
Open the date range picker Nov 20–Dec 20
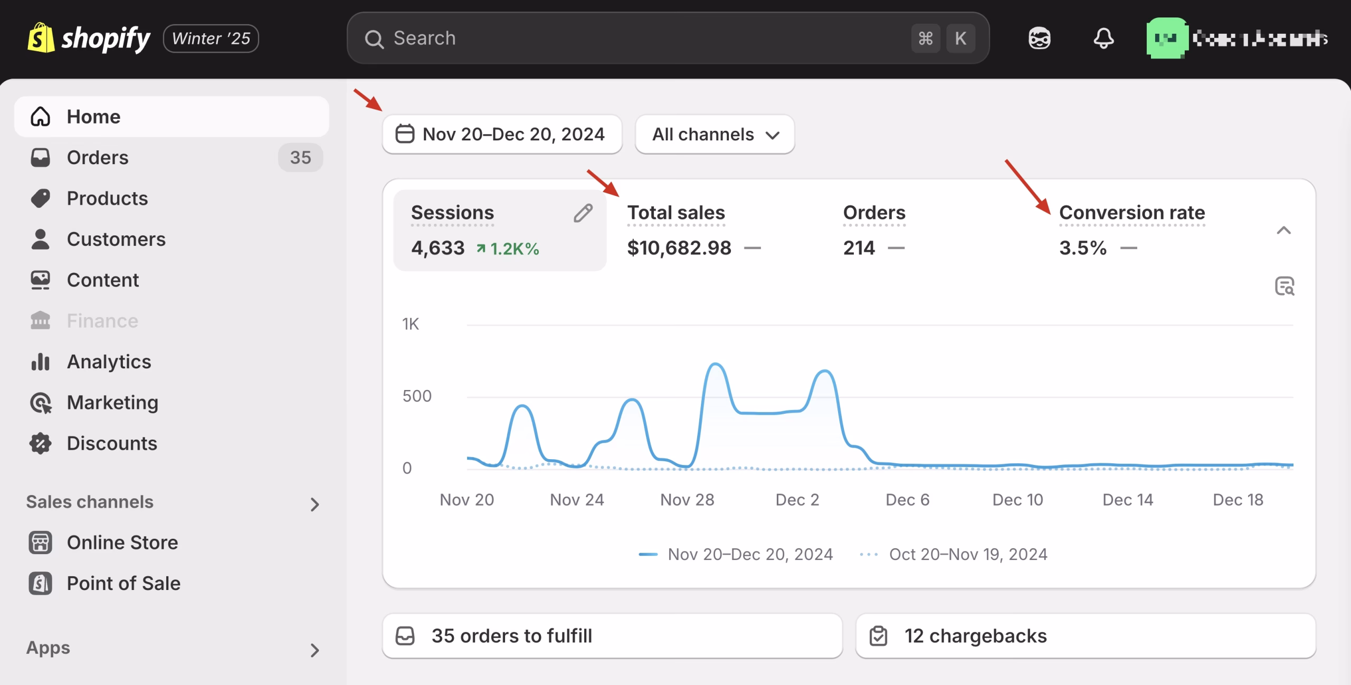point(502,134)
